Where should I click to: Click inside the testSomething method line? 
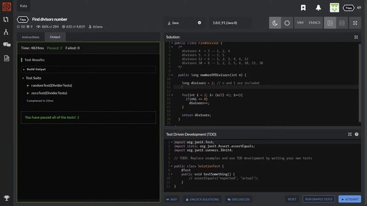(x=208, y=174)
